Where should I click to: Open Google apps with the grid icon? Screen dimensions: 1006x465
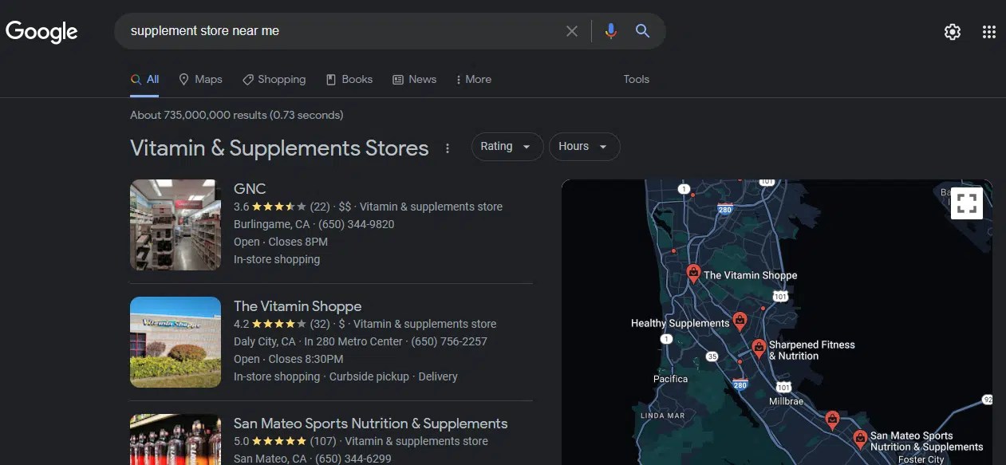coord(989,32)
